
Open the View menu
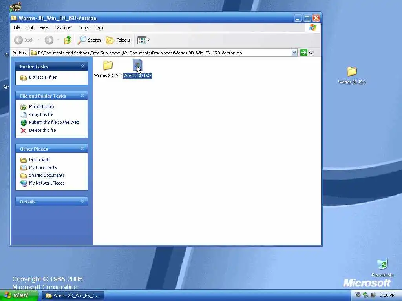coord(44,27)
